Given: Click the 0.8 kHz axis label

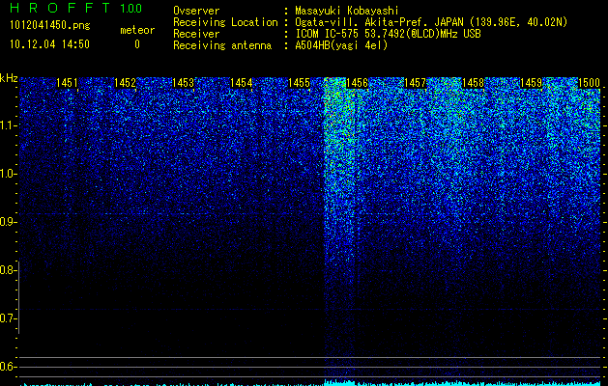Looking at the screenshot, I should pos(7,270).
